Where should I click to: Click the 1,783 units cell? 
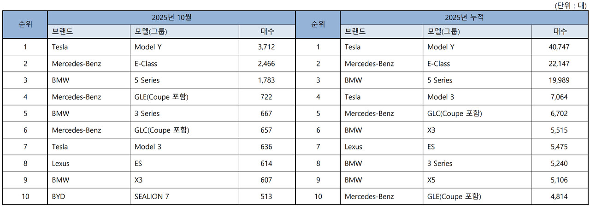coord(266,80)
